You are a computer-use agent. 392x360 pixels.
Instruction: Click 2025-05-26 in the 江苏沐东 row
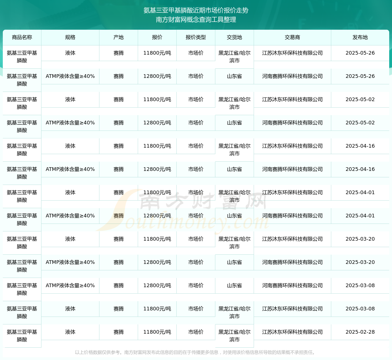(360, 53)
